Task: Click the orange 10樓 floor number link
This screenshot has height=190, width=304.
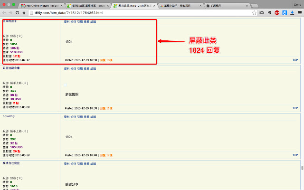Action: [109, 60]
